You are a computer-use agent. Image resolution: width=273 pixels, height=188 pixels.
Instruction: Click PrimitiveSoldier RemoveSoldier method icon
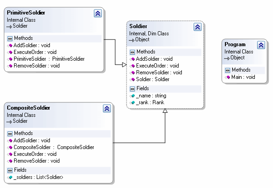(x=10, y=66)
